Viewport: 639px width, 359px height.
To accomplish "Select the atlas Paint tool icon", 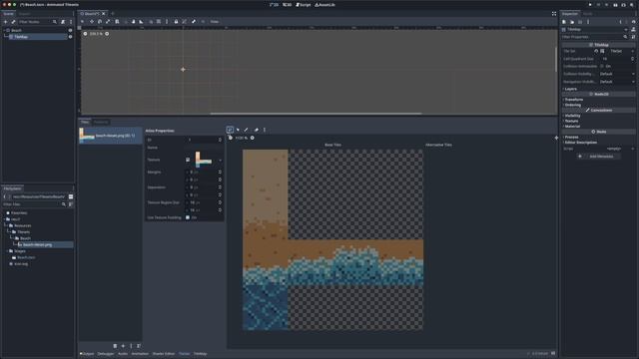I will pyautogui.click(x=247, y=130).
